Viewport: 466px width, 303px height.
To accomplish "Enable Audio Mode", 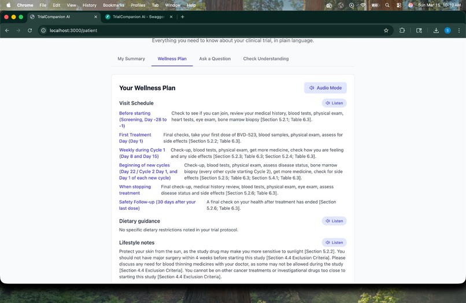I will point(325,88).
